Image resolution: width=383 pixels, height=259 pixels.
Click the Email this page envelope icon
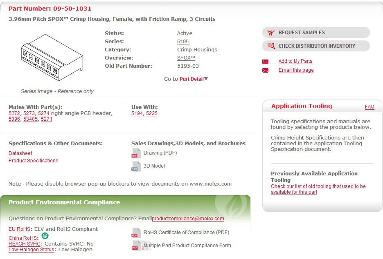click(x=265, y=70)
